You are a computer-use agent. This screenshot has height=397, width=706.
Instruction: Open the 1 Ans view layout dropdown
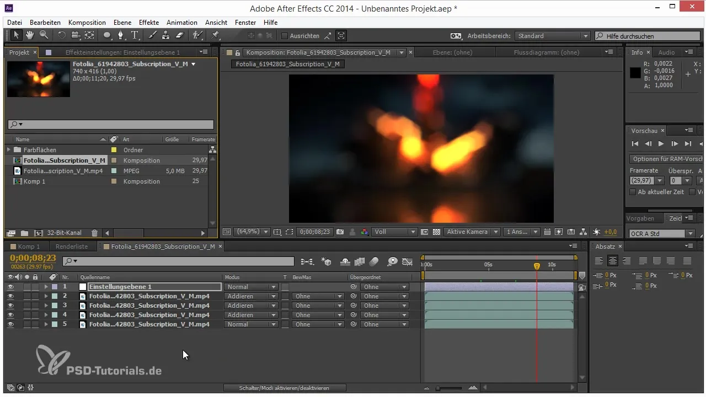tap(521, 232)
